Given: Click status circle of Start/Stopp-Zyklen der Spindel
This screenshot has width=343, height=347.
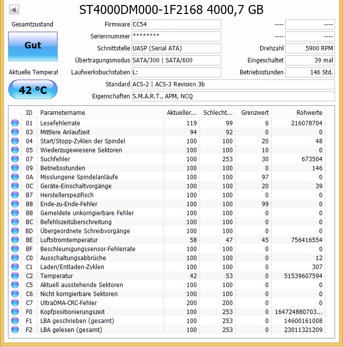Looking at the screenshot, I should (15, 141).
